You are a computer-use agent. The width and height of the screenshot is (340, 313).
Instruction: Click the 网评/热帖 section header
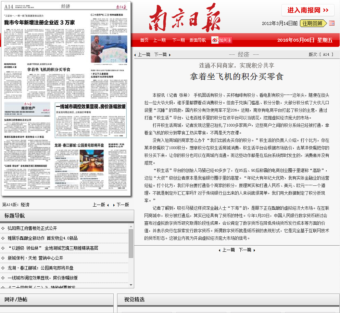point(16,300)
